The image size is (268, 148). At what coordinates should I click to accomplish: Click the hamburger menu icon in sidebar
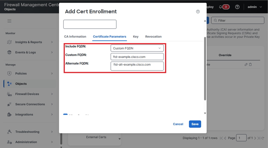pyautogui.click(x=9, y=21)
